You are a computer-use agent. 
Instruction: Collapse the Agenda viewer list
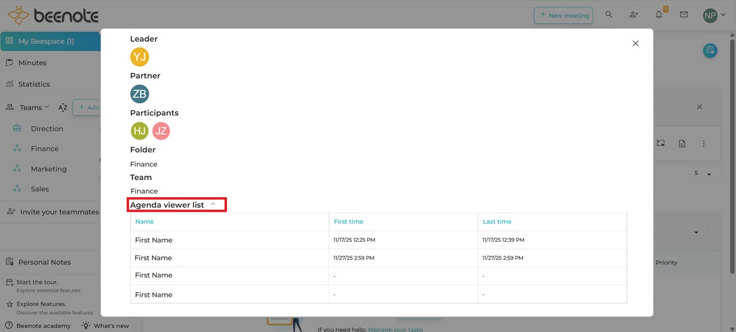coord(213,204)
